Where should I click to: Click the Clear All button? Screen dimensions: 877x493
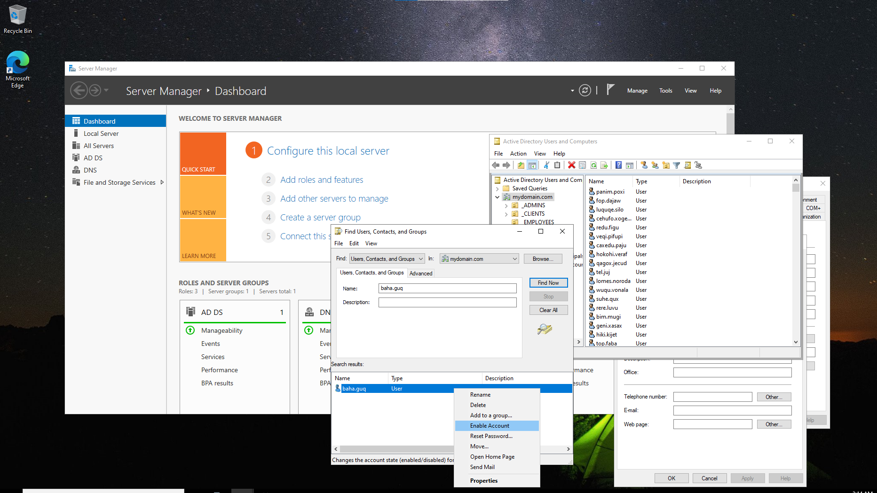548,310
